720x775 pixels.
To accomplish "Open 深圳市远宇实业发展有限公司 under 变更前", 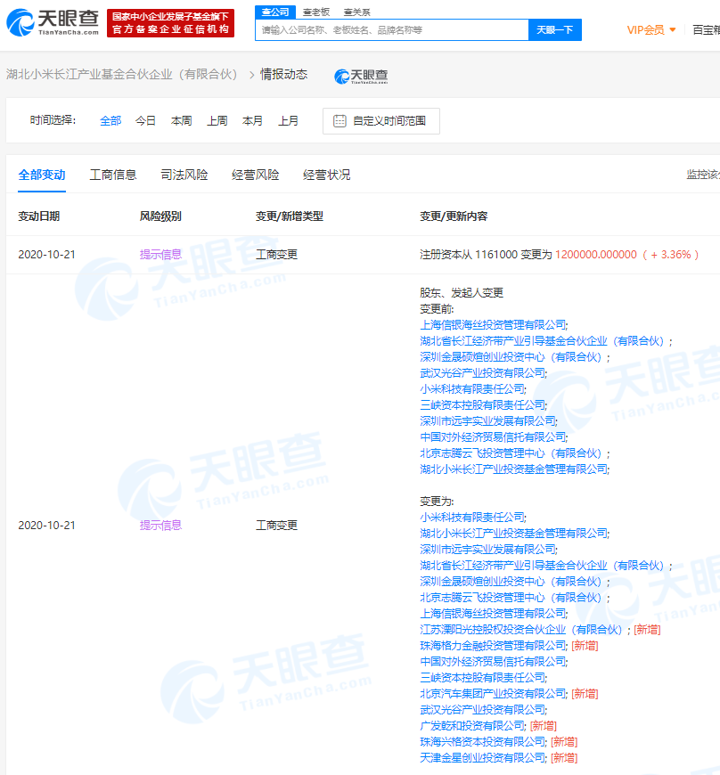I will (x=487, y=421).
